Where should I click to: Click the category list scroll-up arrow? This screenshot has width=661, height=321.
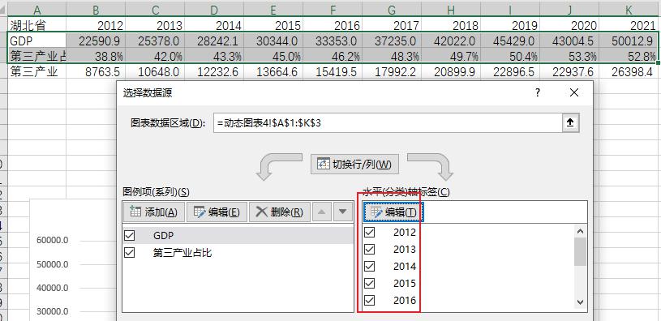click(580, 231)
